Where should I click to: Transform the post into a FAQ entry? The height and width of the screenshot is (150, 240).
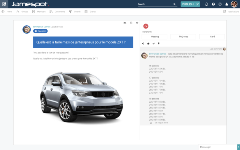click(183, 37)
